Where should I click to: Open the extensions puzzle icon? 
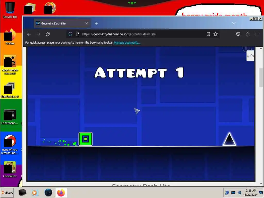click(247, 34)
